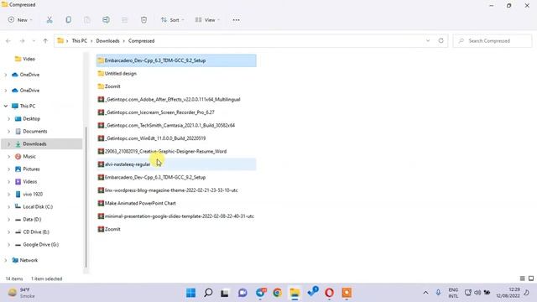Image resolution: width=537 pixels, height=302 pixels.
Task: Click the weather widget on taskbar
Action: click(22, 293)
